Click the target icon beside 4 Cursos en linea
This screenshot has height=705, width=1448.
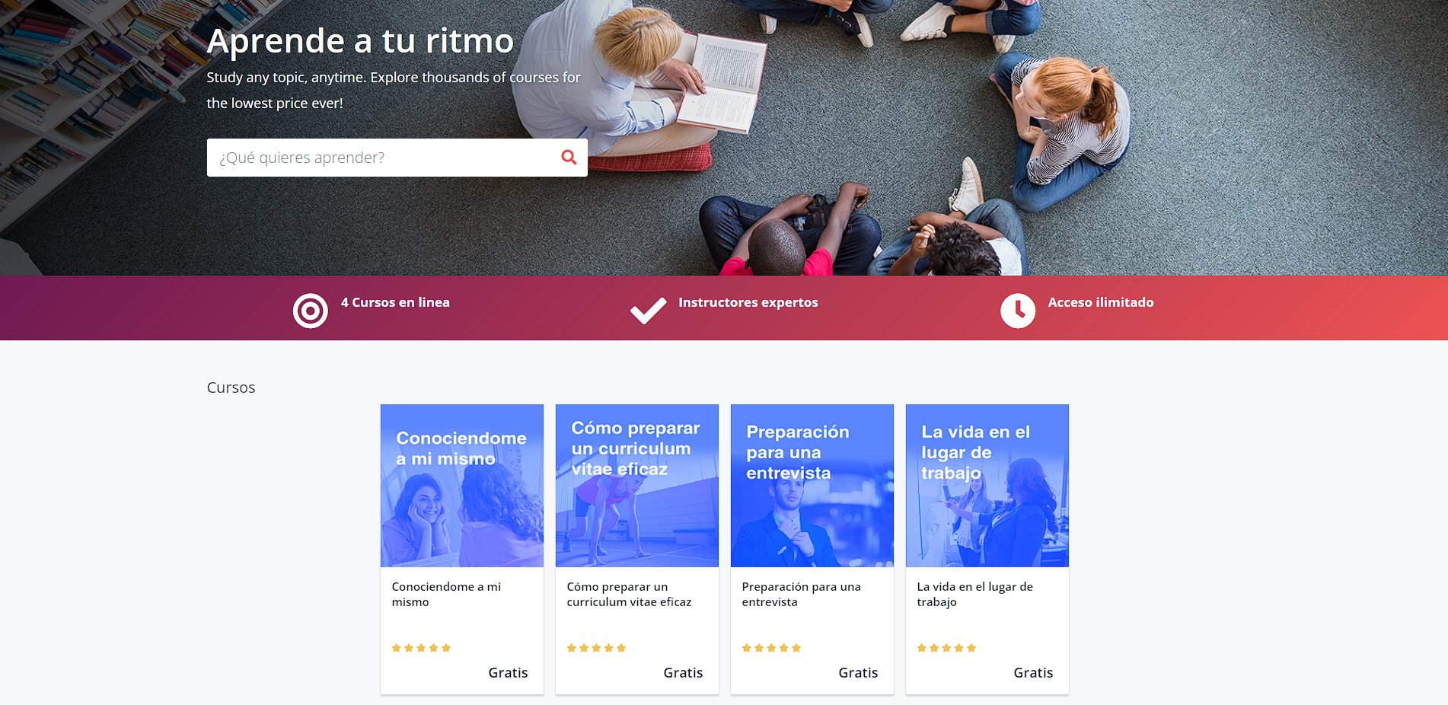tap(311, 311)
